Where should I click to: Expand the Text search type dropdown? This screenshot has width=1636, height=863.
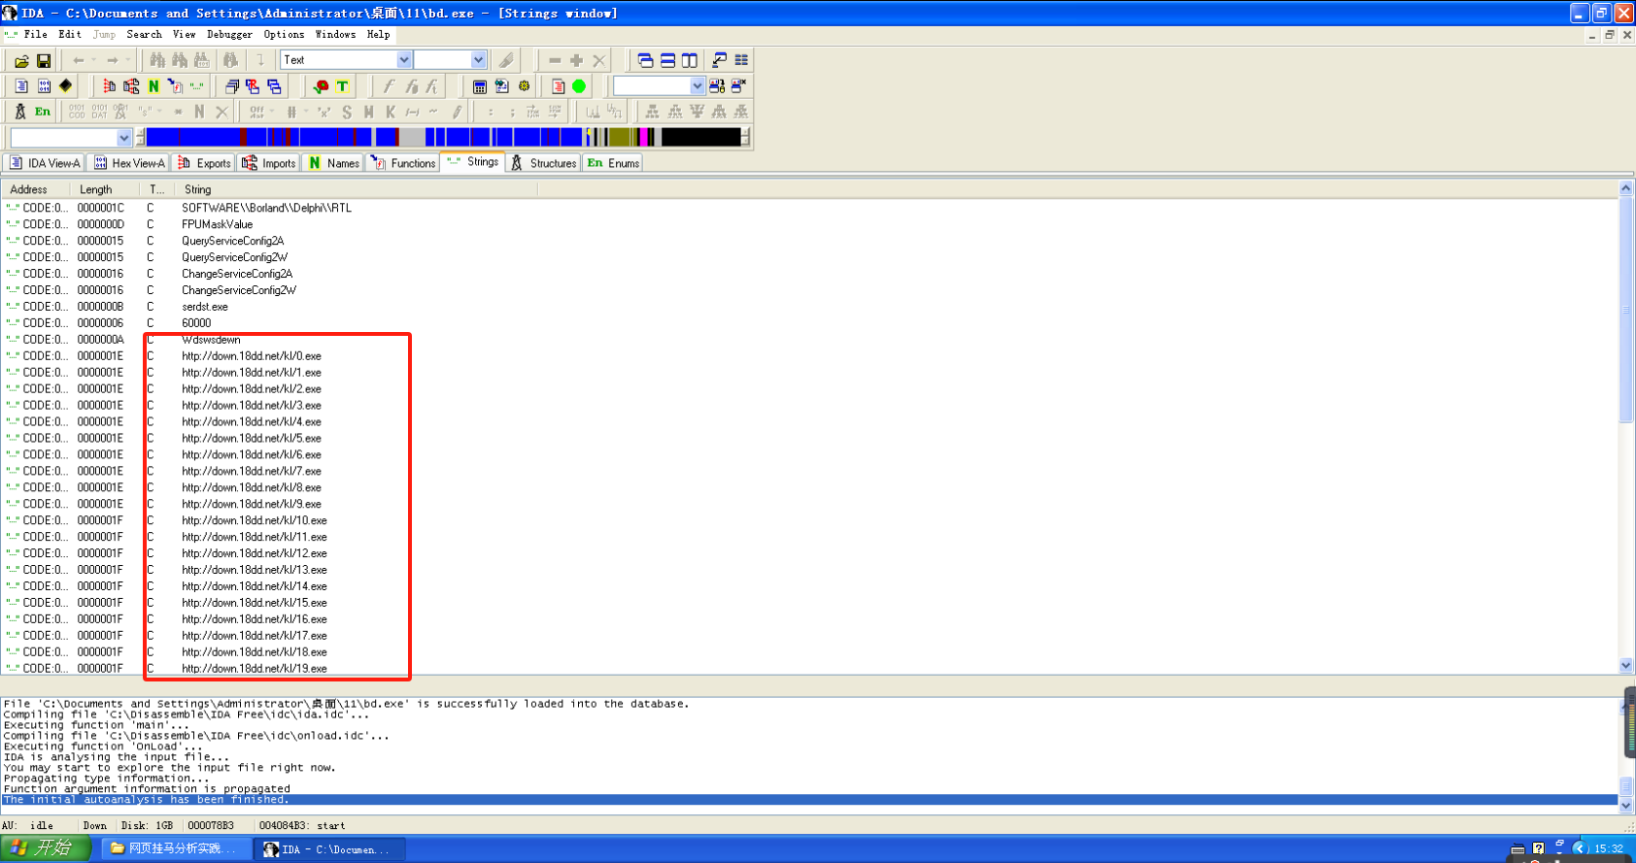coord(404,60)
